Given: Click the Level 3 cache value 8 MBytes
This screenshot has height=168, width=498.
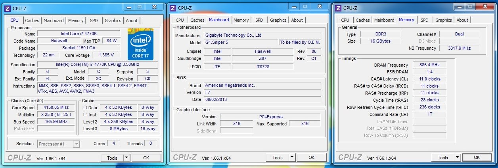Looking at the screenshot, I should [x=119, y=129].
